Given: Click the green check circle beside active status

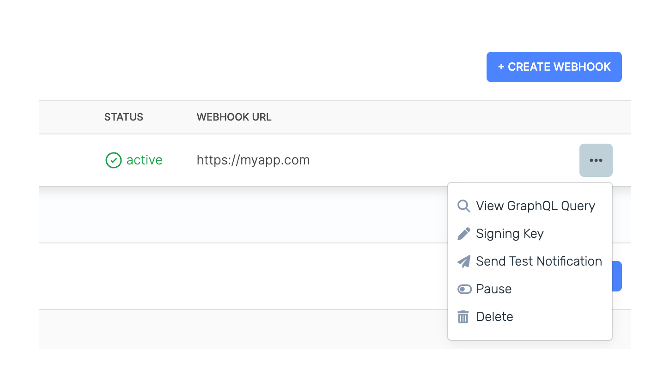Looking at the screenshot, I should click(113, 160).
